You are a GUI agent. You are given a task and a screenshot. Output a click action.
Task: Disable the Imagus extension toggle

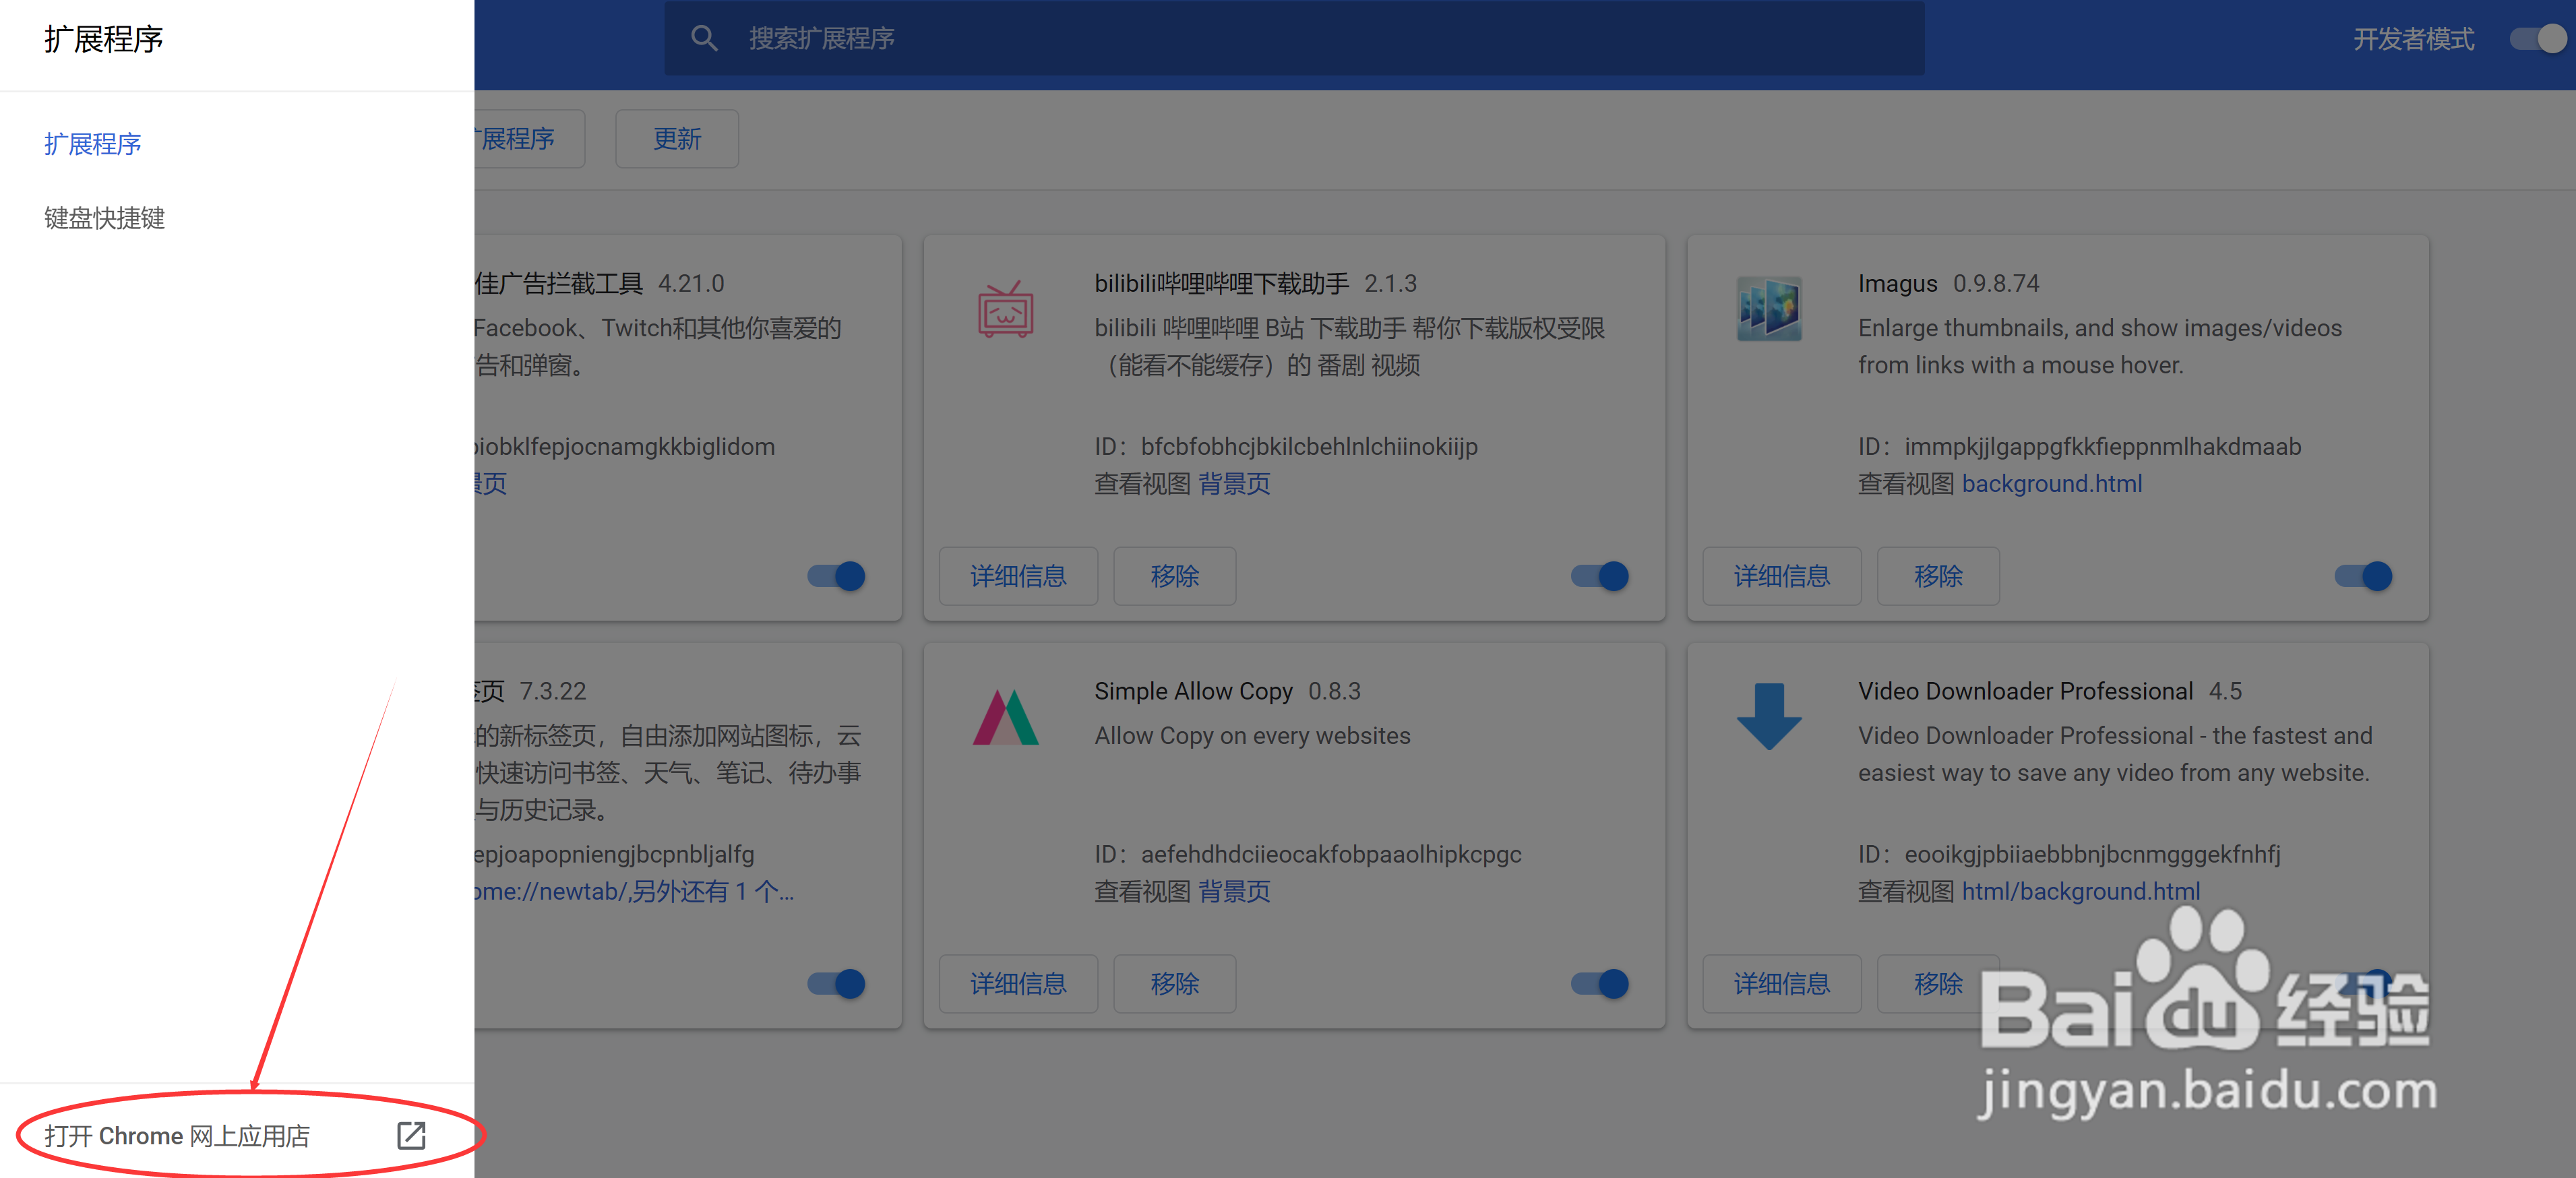pos(2363,576)
